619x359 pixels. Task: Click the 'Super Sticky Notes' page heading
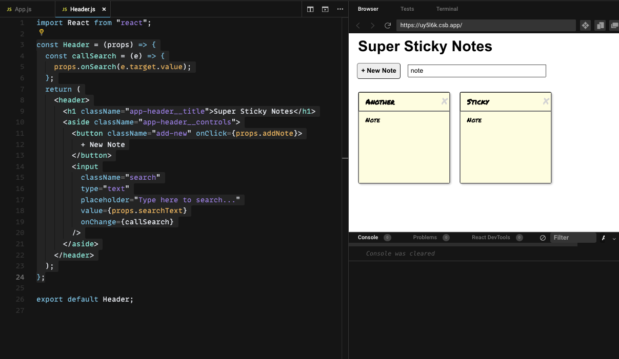[425, 46]
